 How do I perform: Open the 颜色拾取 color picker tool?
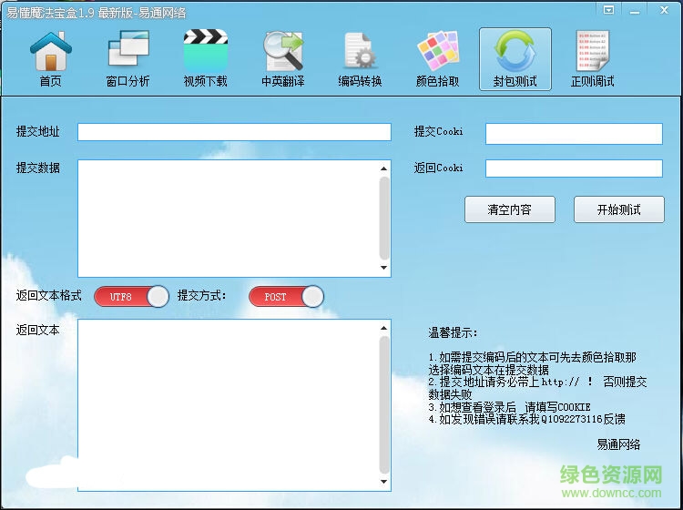click(x=437, y=59)
